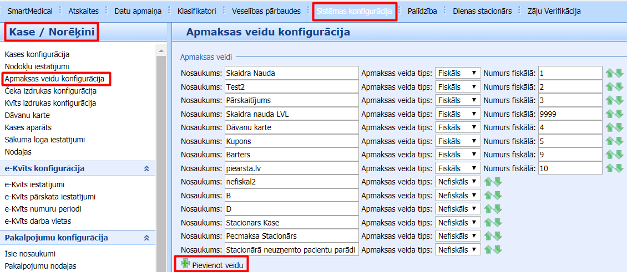Click green plus icon to add payment type
Viewport: 627px width, 272px height.
pos(185,264)
